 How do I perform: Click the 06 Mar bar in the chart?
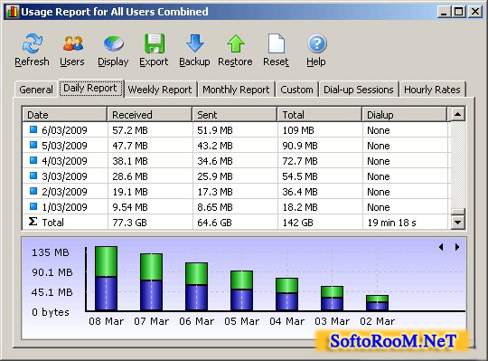(196, 287)
